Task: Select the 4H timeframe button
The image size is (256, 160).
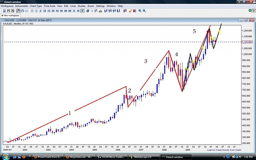Action: click(66, 11)
